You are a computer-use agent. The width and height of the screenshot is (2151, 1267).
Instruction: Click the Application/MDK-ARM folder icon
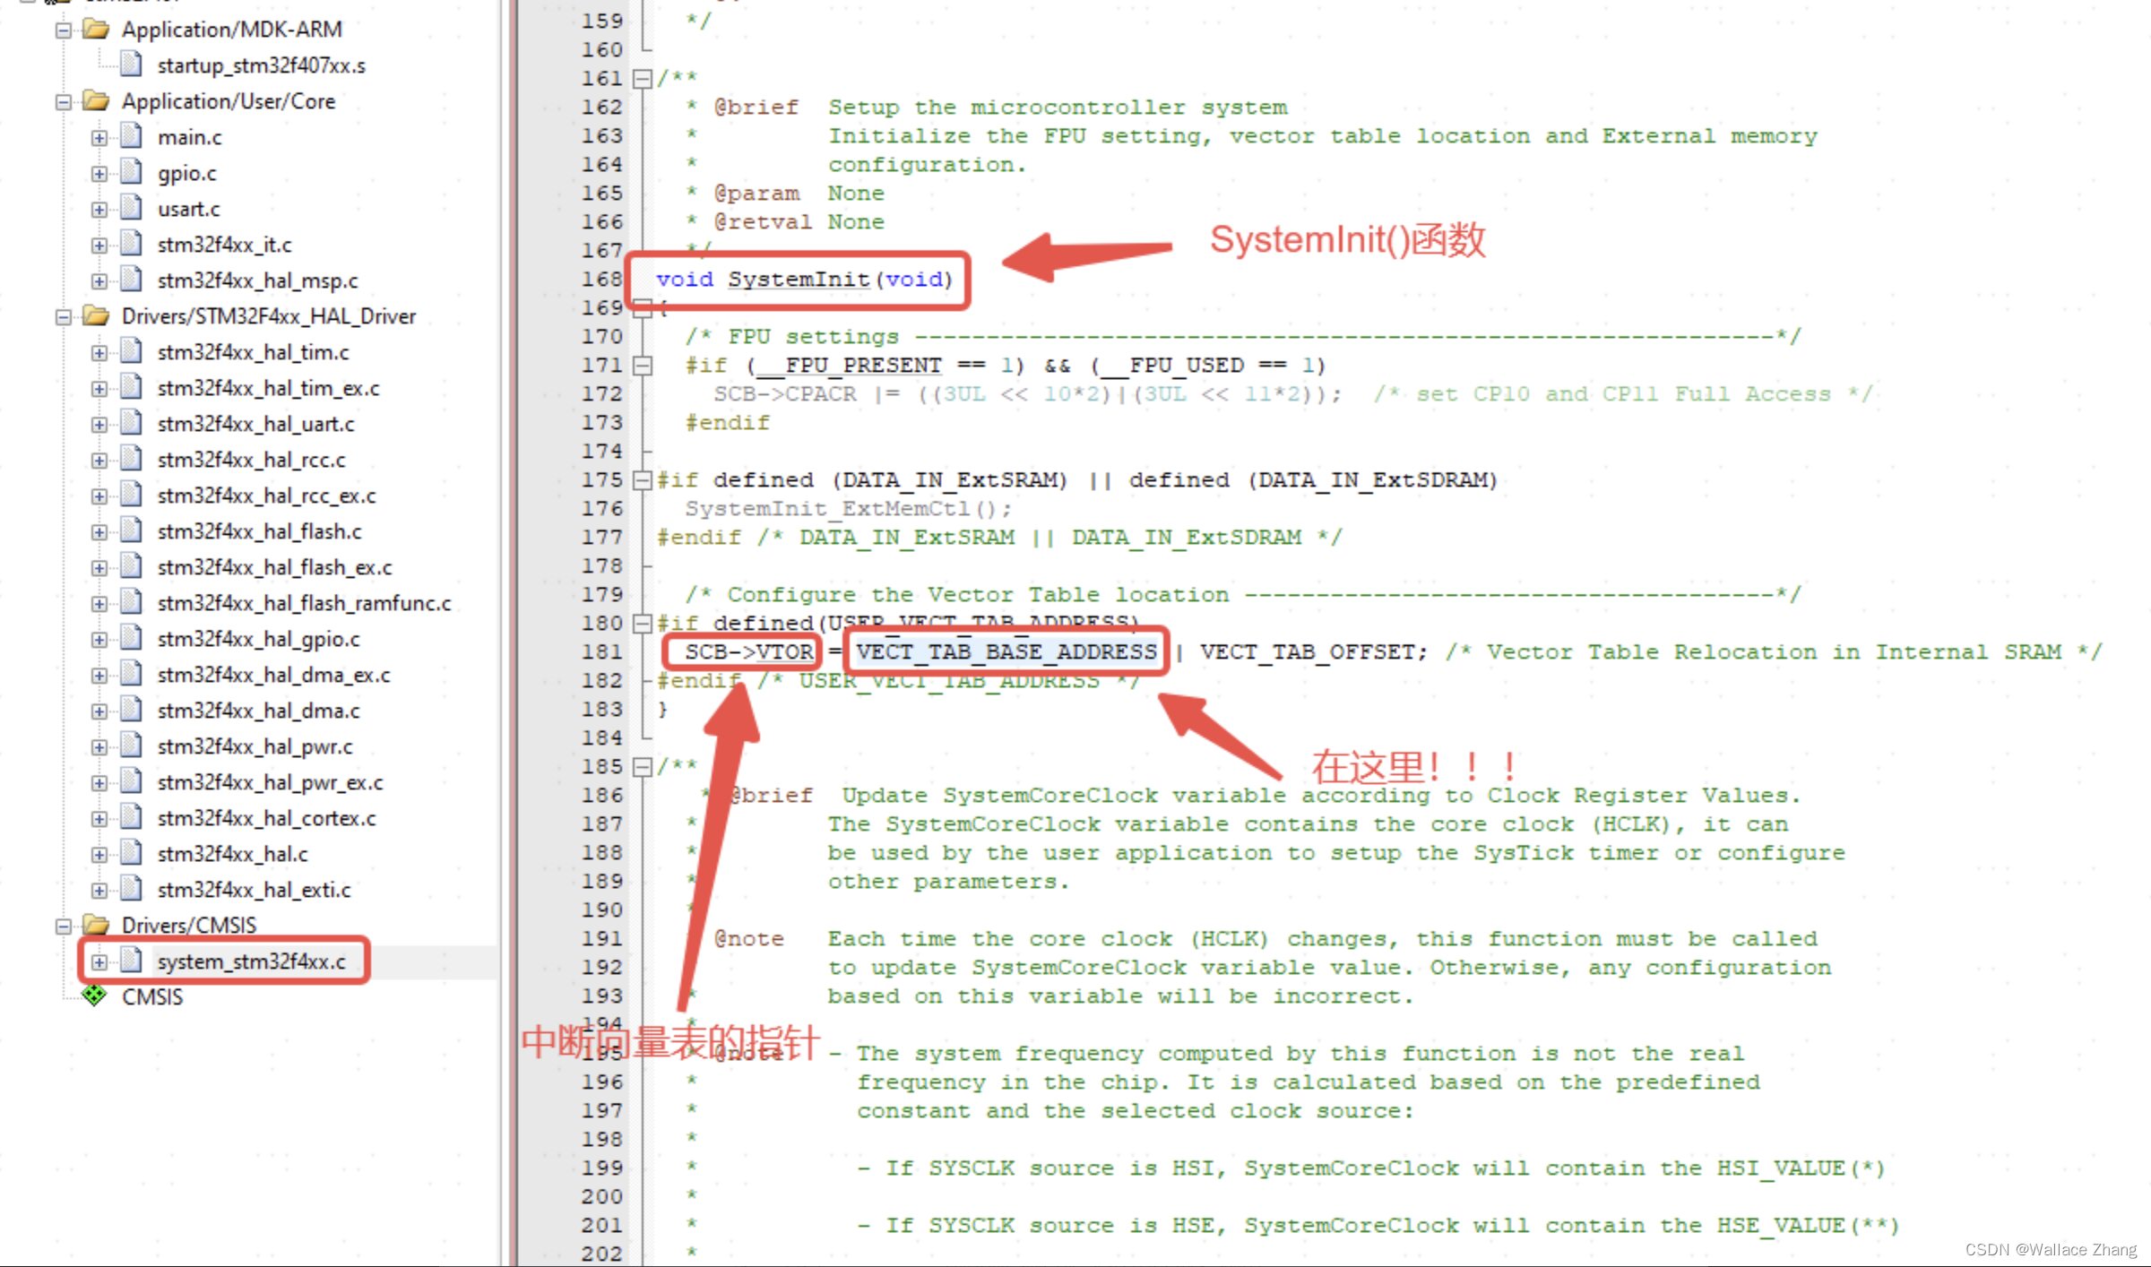click(97, 28)
